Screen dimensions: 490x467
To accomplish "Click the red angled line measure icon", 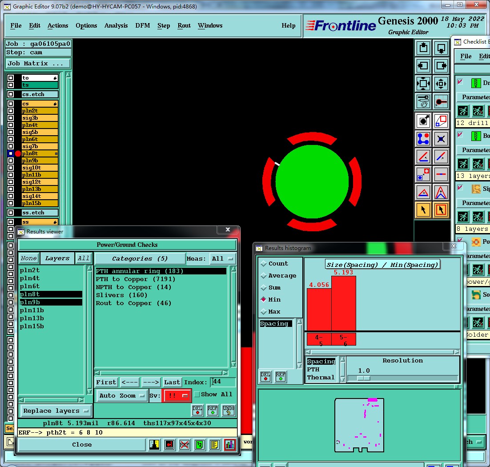I will 423,157.
